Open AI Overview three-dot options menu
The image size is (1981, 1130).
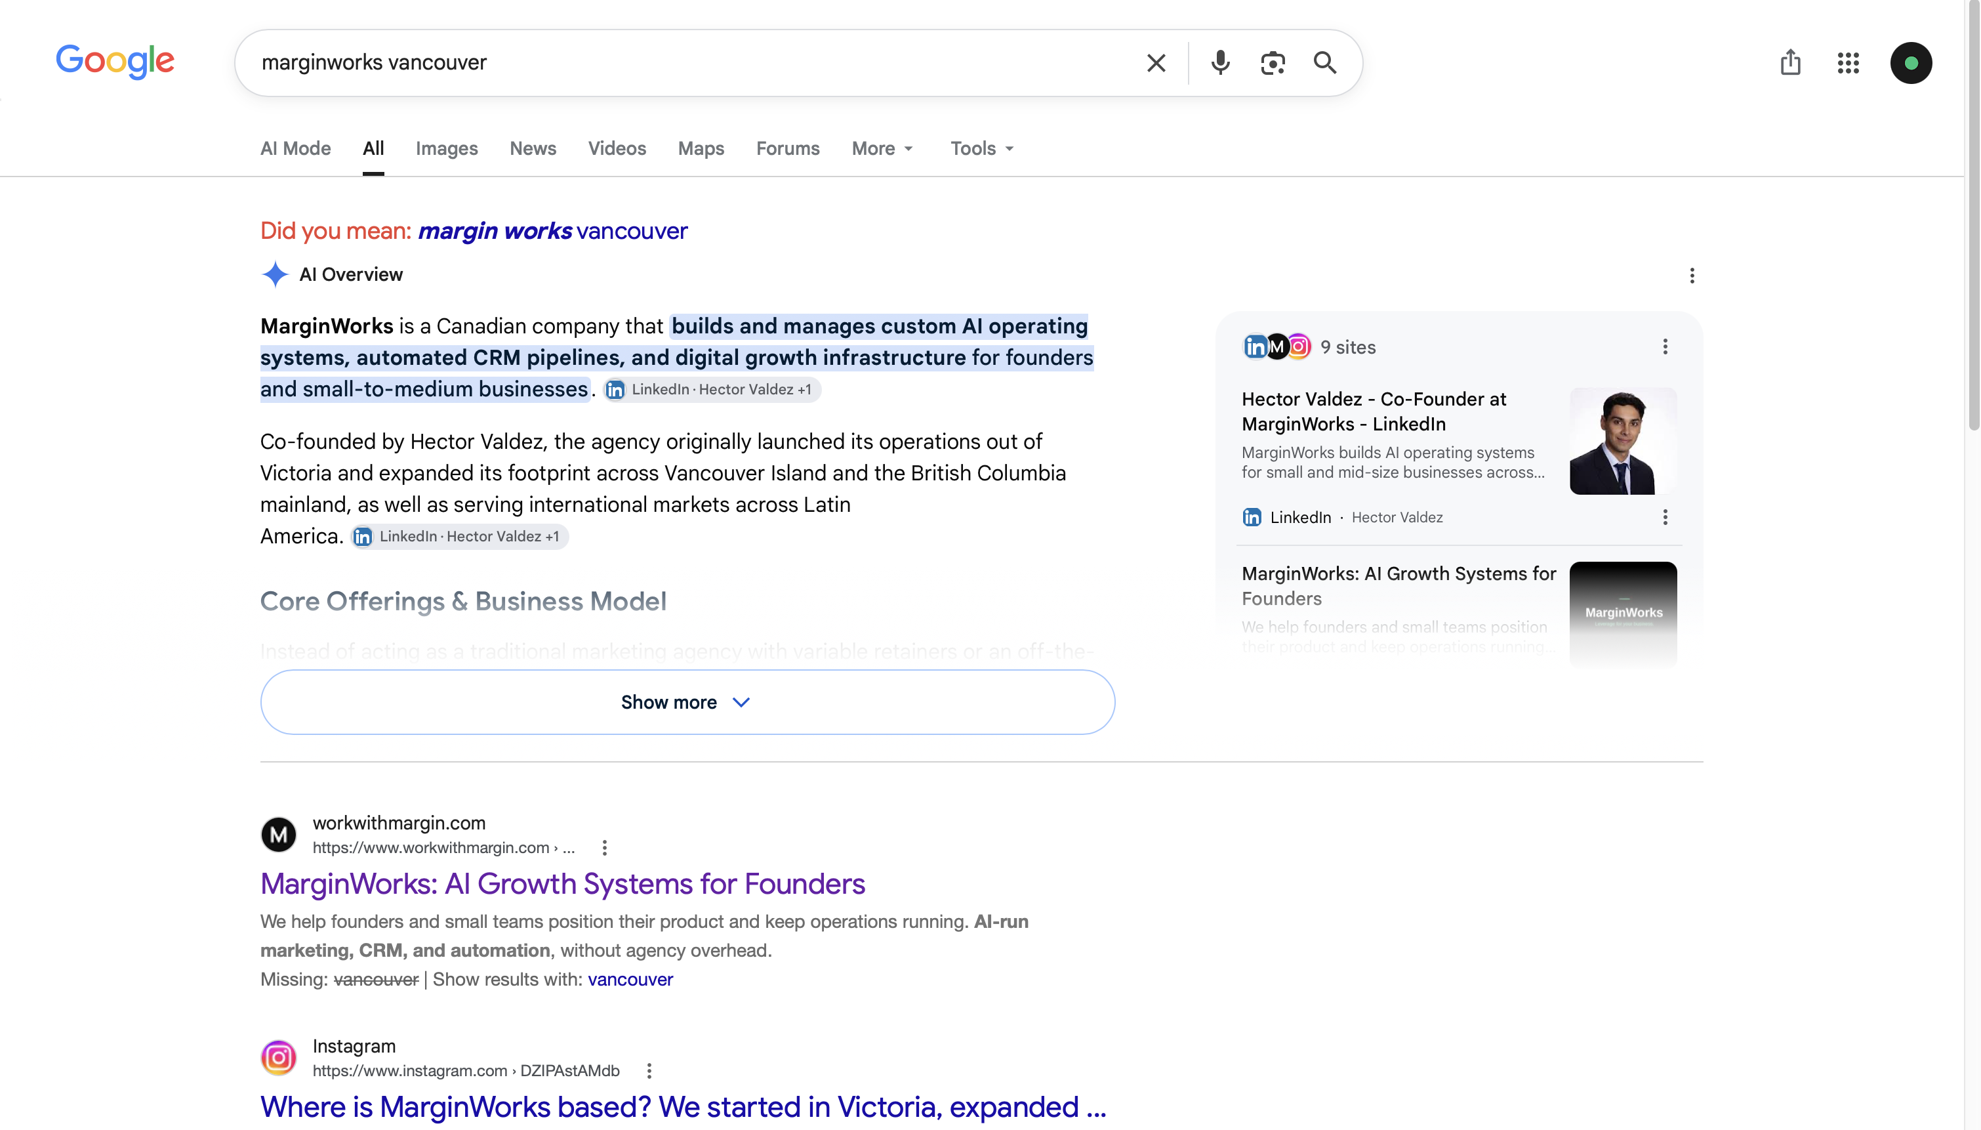tap(1692, 276)
